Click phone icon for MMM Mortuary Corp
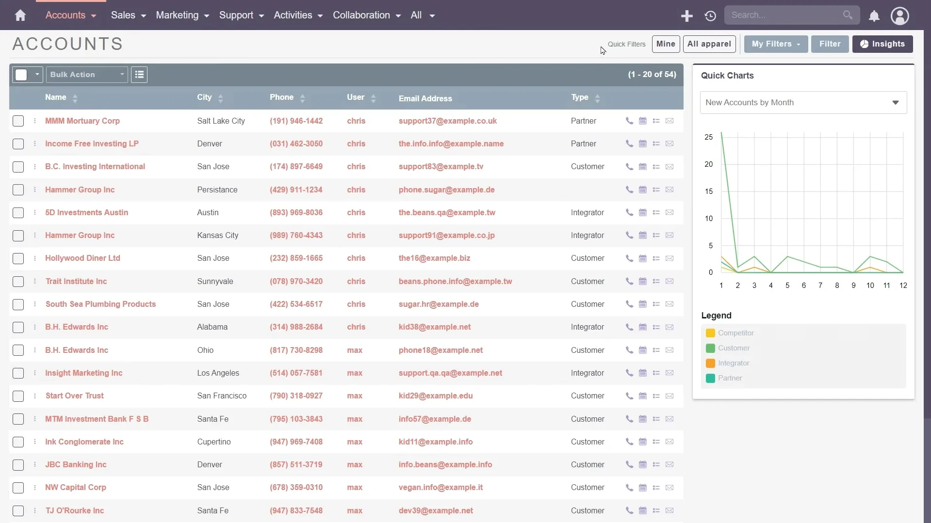Viewport: 931px width, 523px height. coord(629,121)
